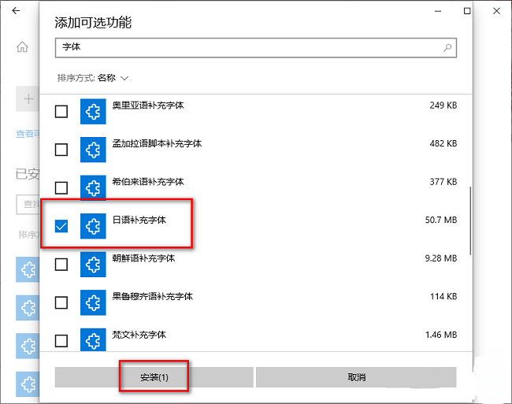Select the 梵文补充字体 label
This screenshot has width=512, height=404.
tap(139, 335)
